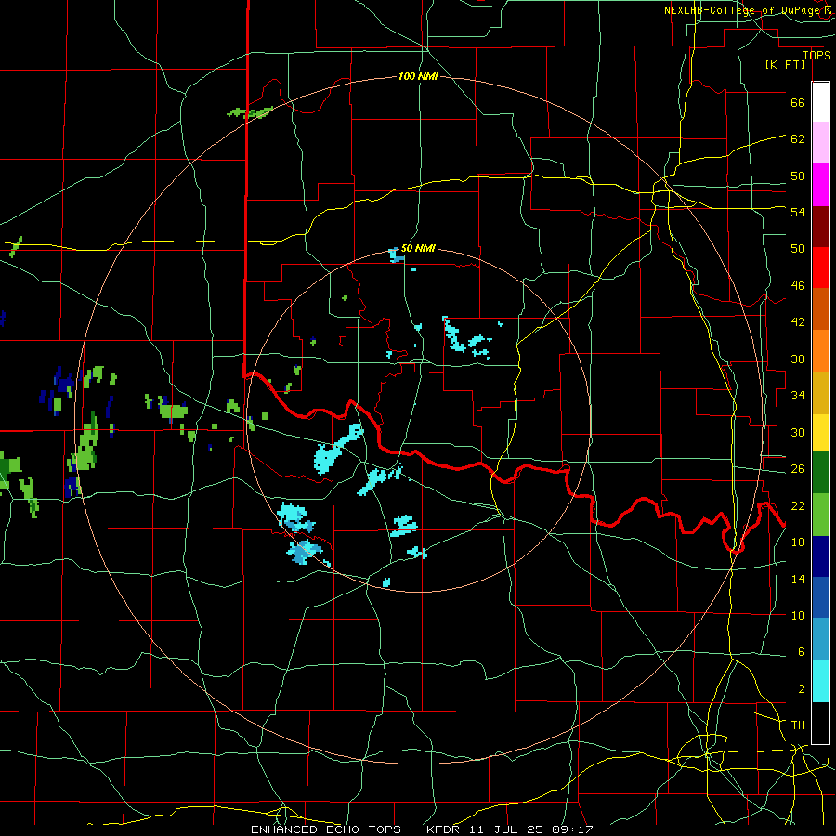Select the dark green legend band
Screen dimensions: 836x836
(x=820, y=472)
